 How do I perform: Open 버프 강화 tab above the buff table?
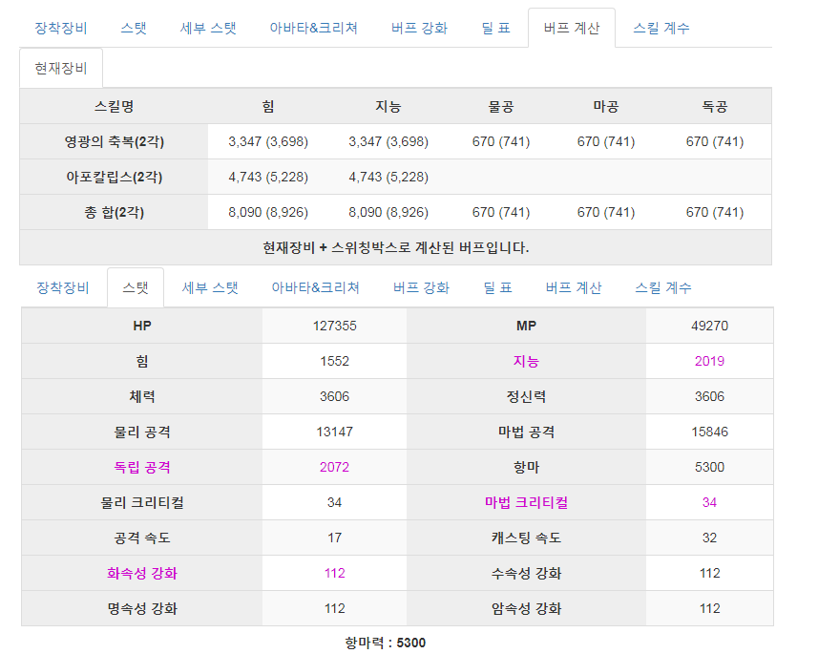[x=419, y=28]
